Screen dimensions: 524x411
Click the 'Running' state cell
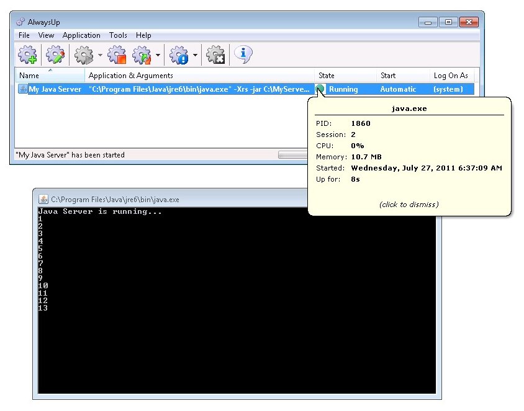click(x=343, y=89)
